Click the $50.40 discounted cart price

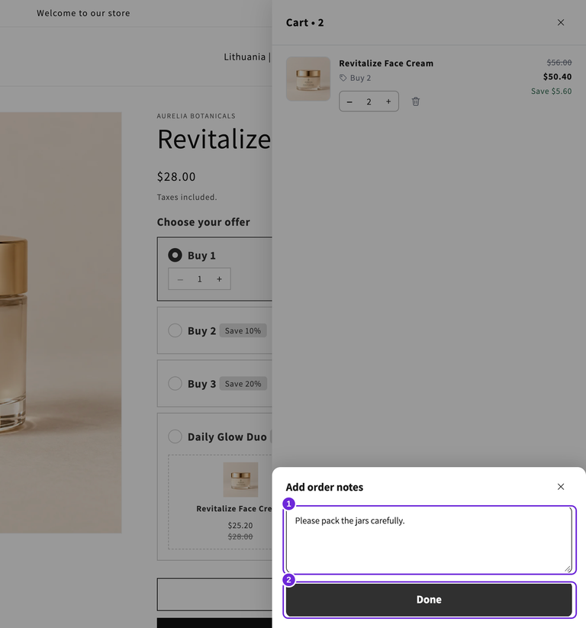point(557,76)
